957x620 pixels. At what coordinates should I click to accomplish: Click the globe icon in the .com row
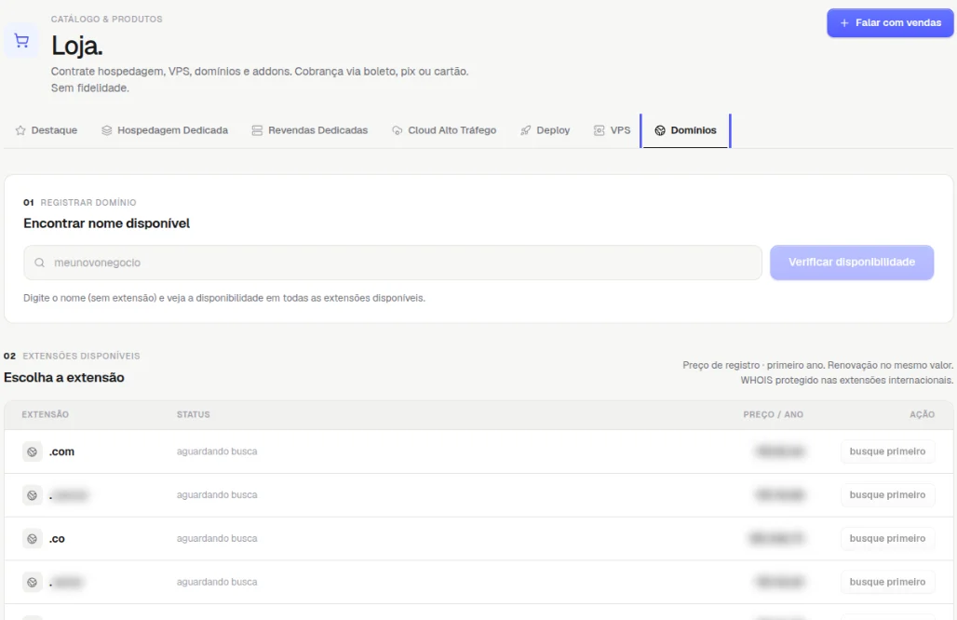[x=33, y=452]
